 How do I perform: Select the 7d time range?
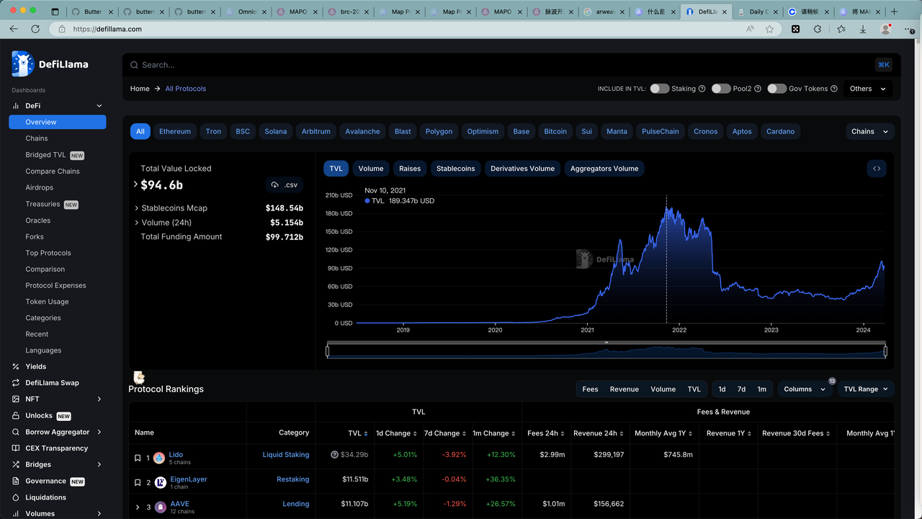(x=741, y=389)
